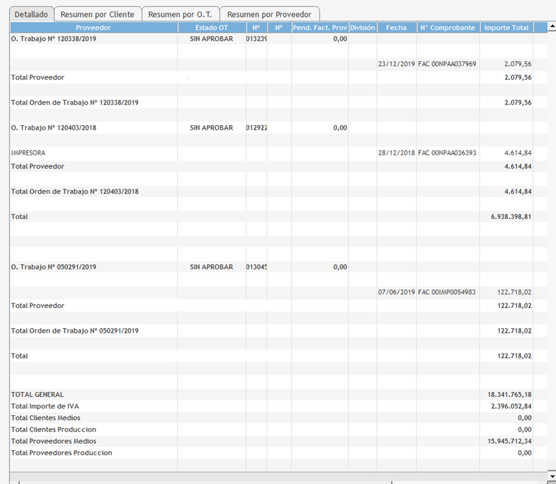Screen dimensions: 556x484
Task: Select invoice FAC 00NPAA037969 cell
Action: 447,65
